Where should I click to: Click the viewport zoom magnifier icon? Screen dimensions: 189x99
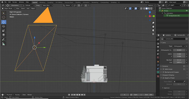coord(153,23)
